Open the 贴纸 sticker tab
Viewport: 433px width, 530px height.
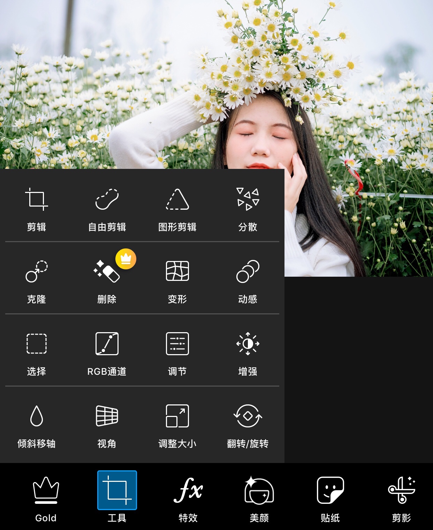coord(330,498)
